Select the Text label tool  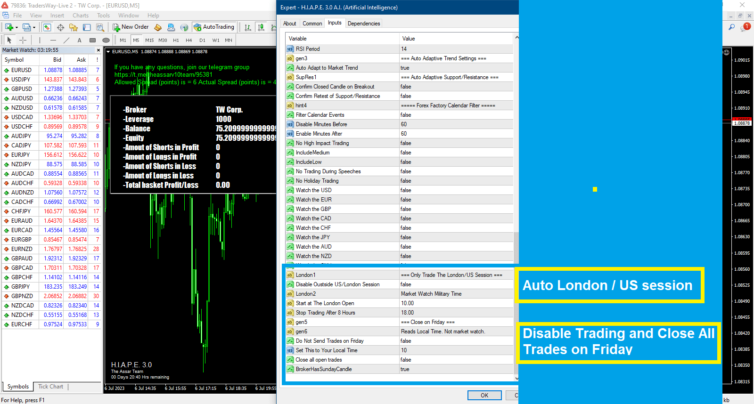[79, 40]
